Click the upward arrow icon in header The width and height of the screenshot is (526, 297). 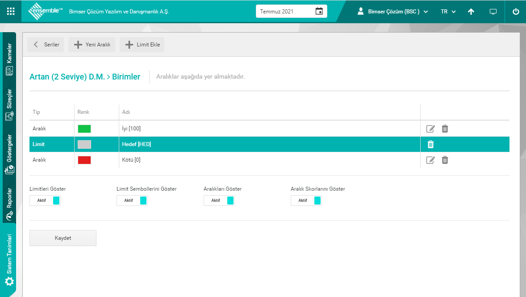[x=471, y=12]
